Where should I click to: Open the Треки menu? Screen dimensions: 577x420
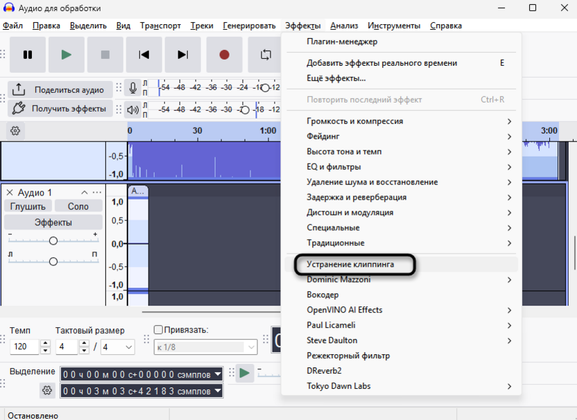[x=202, y=26]
